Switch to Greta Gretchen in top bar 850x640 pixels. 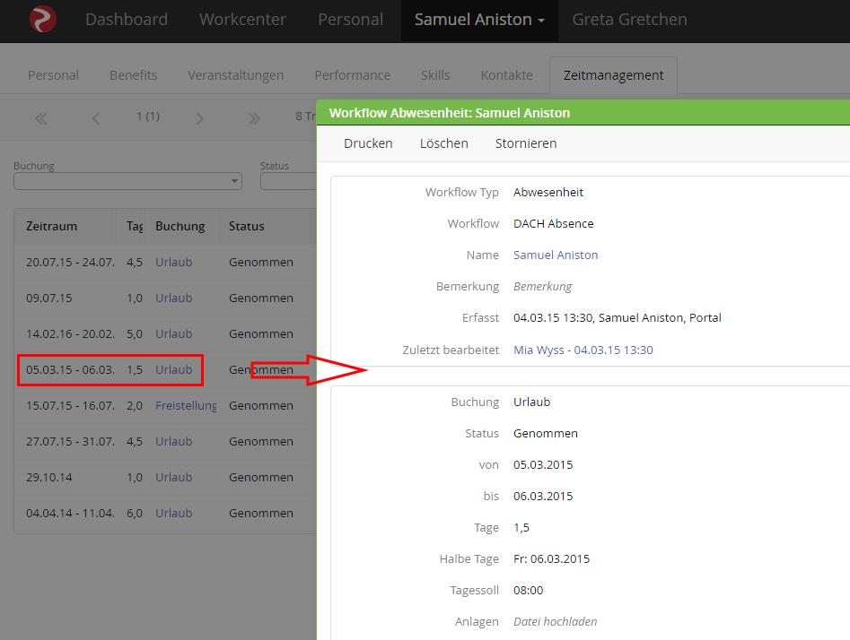(x=629, y=20)
